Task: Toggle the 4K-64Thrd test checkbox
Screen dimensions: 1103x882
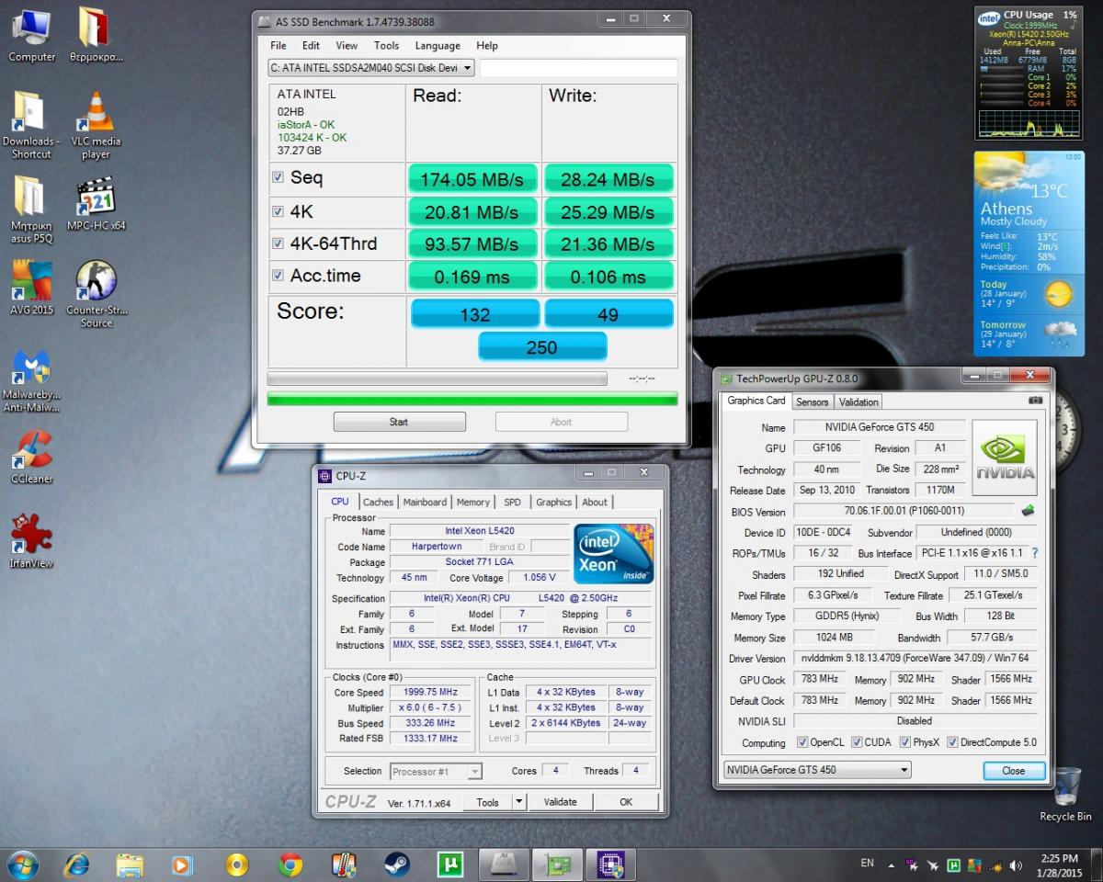Action: (x=279, y=243)
